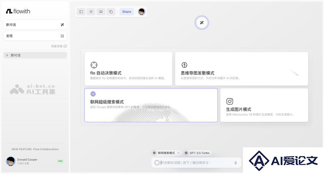Image resolution: width=324 pixels, height=174 pixels.
Task: Click the FREE plan badge
Action: tap(60, 161)
